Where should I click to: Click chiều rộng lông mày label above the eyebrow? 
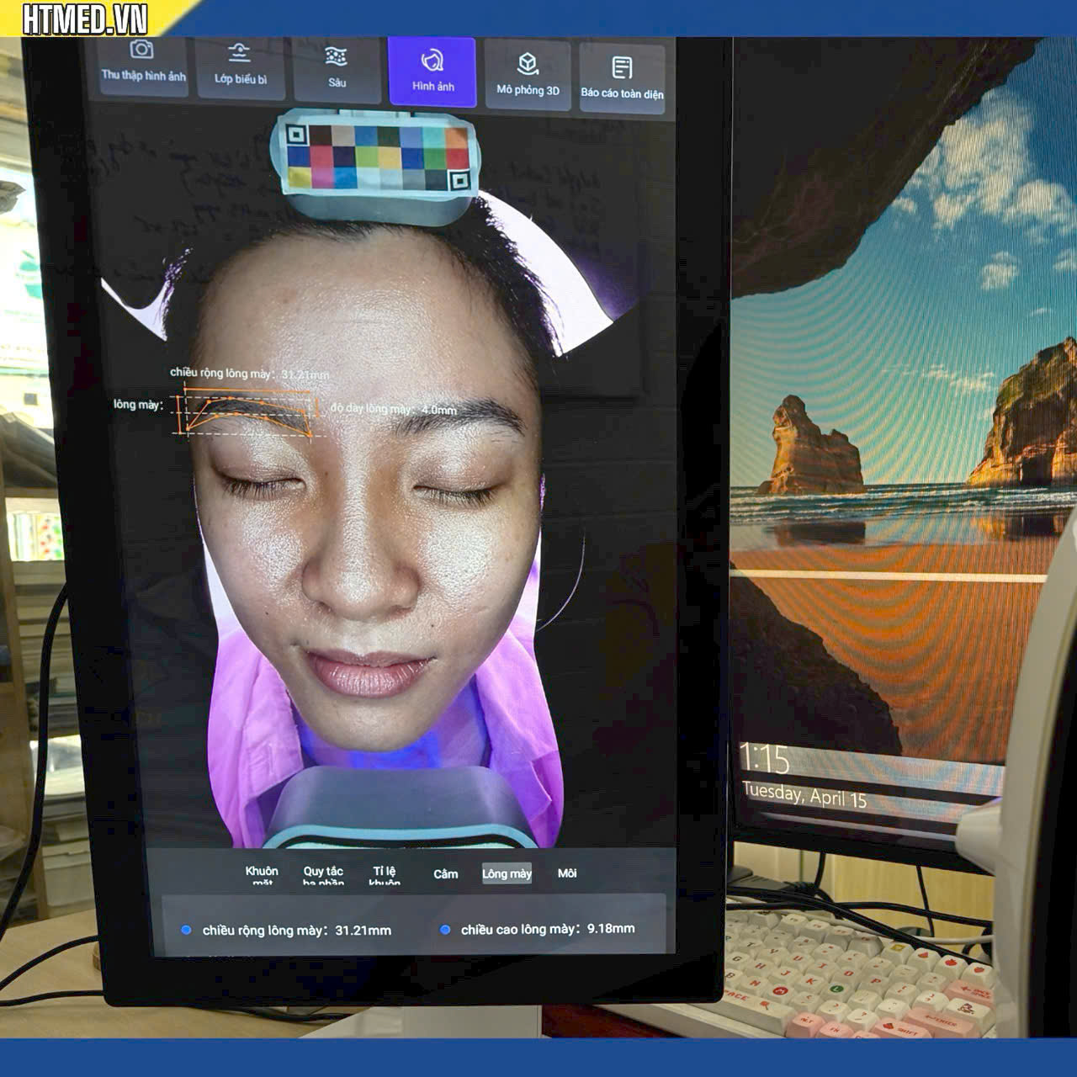pyautogui.click(x=249, y=373)
